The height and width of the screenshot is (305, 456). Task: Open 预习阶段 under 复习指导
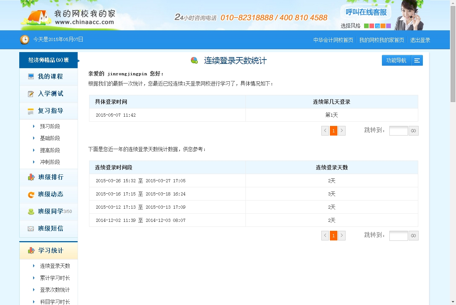point(50,127)
